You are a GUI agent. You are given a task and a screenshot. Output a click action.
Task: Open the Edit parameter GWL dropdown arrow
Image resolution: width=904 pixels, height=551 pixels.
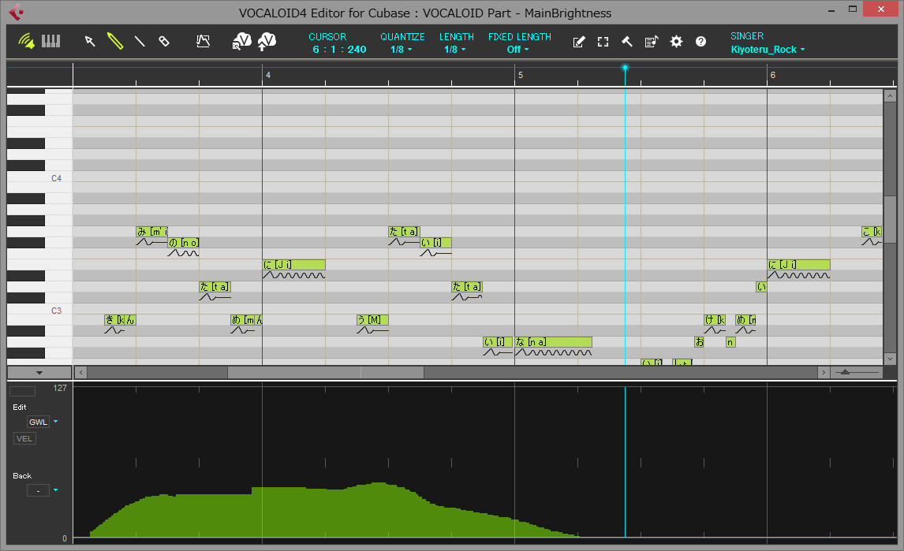tap(56, 422)
